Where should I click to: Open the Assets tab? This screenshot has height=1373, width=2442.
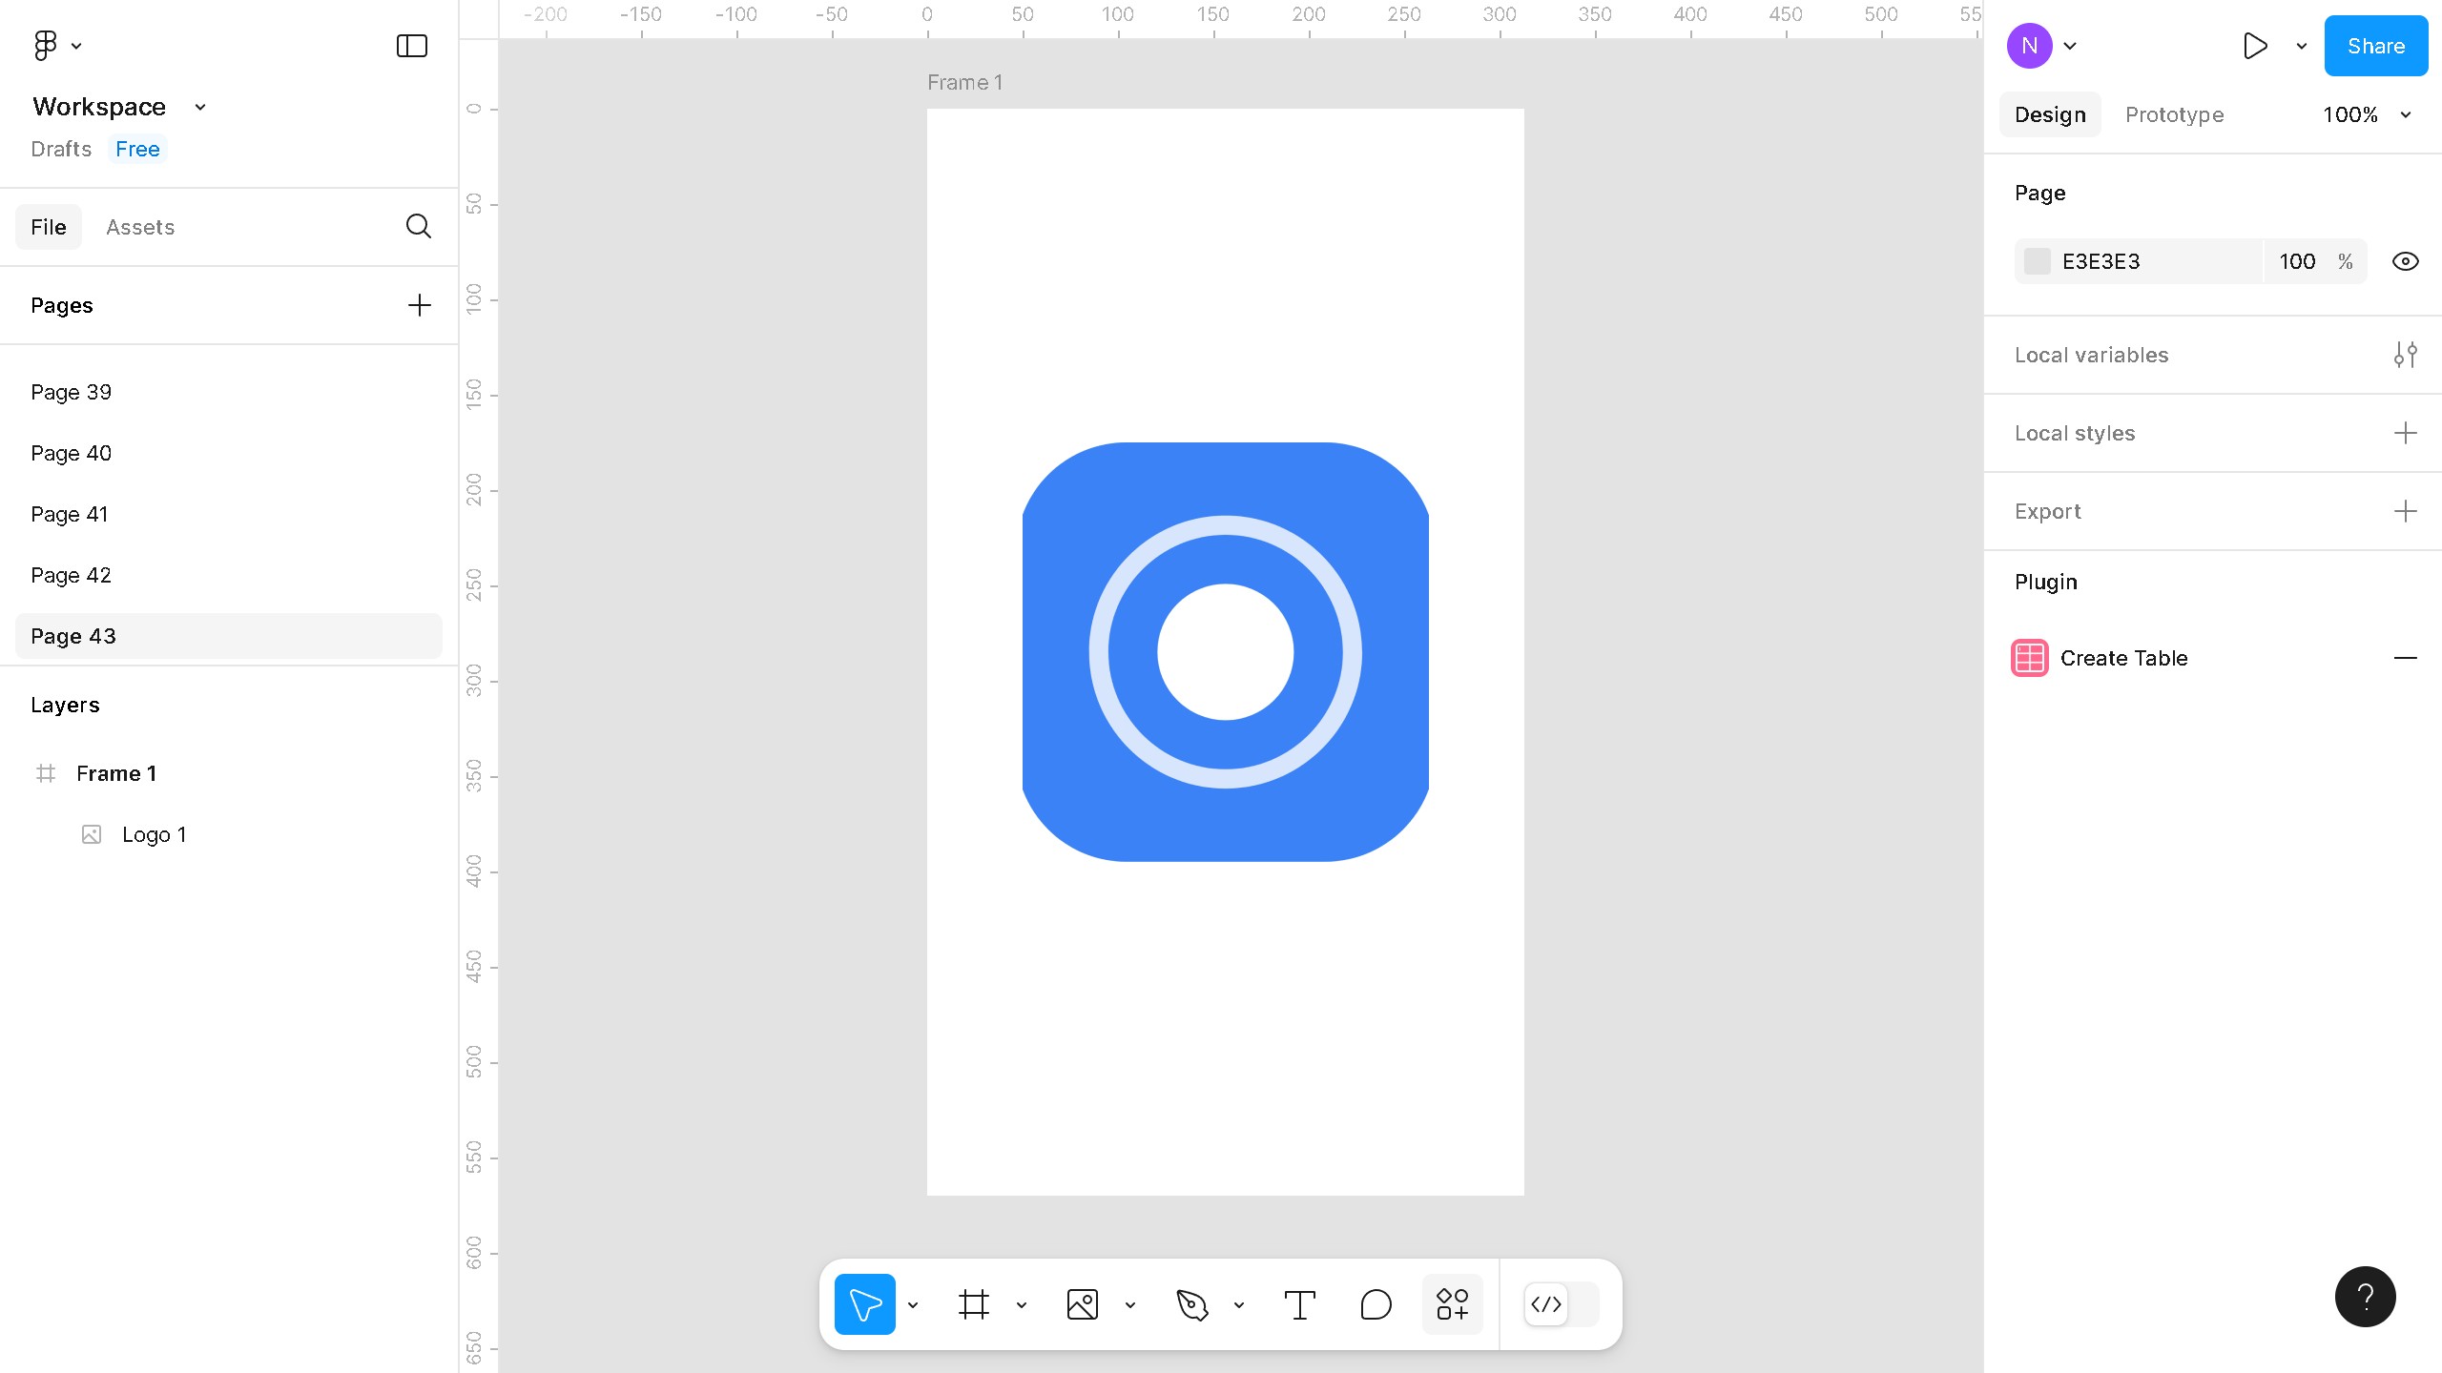[x=140, y=227]
